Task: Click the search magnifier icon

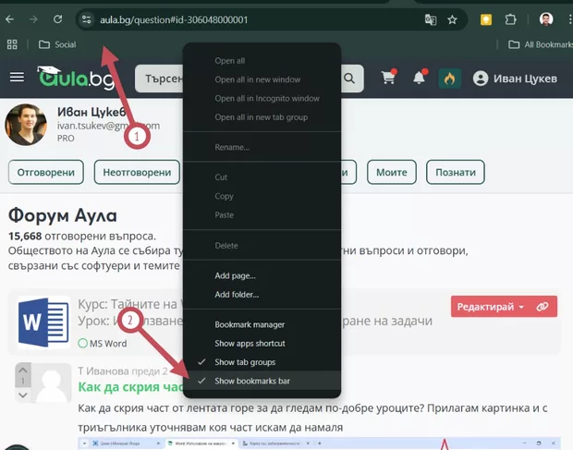Action: [349, 79]
